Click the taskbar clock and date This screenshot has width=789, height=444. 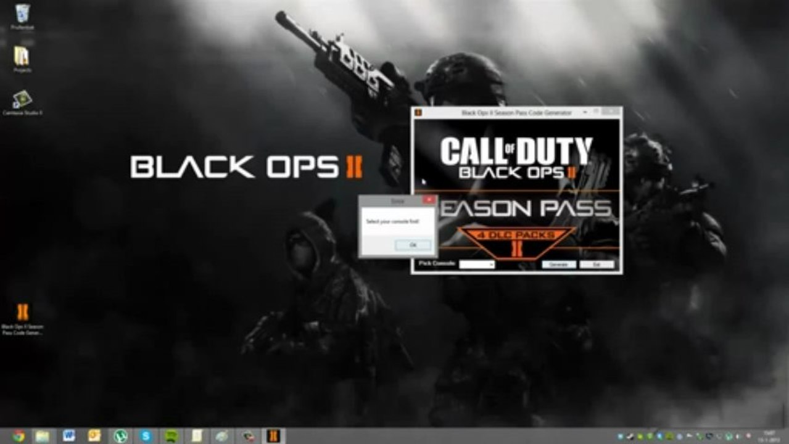[x=770, y=436]
